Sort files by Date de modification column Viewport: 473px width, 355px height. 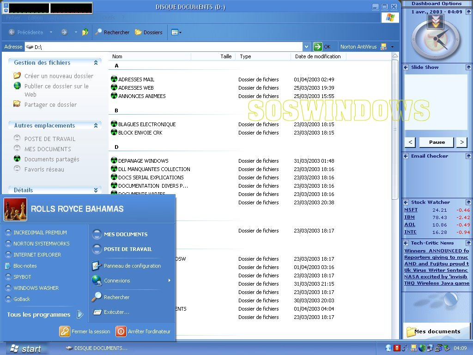(318, 56)
